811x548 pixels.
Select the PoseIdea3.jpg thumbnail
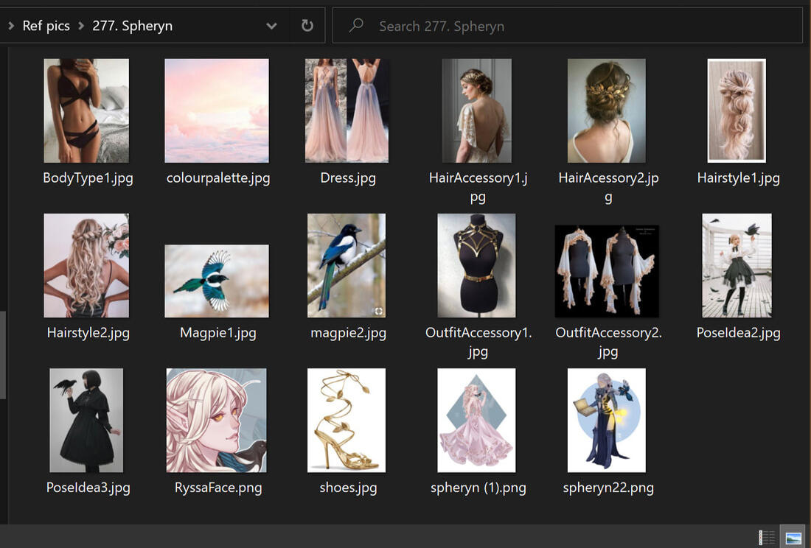pyautogui.click(x=87, y=421)
